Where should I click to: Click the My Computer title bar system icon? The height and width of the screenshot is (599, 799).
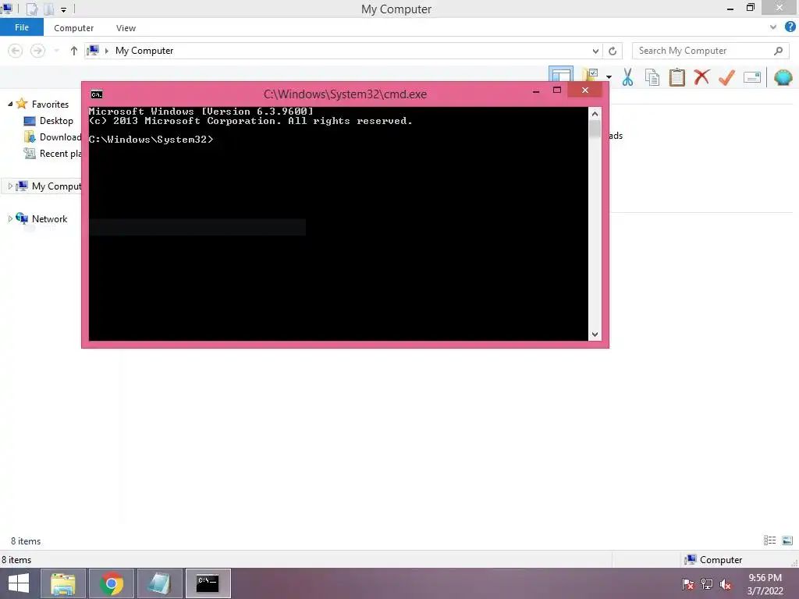[6, 8]
